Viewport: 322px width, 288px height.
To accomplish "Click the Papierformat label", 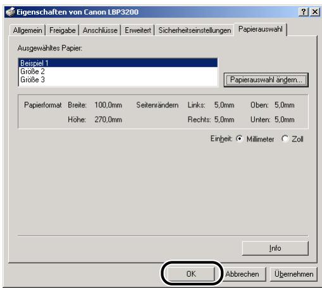I will 43,105.
